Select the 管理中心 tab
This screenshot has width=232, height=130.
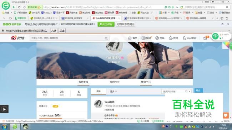[146, 82]
